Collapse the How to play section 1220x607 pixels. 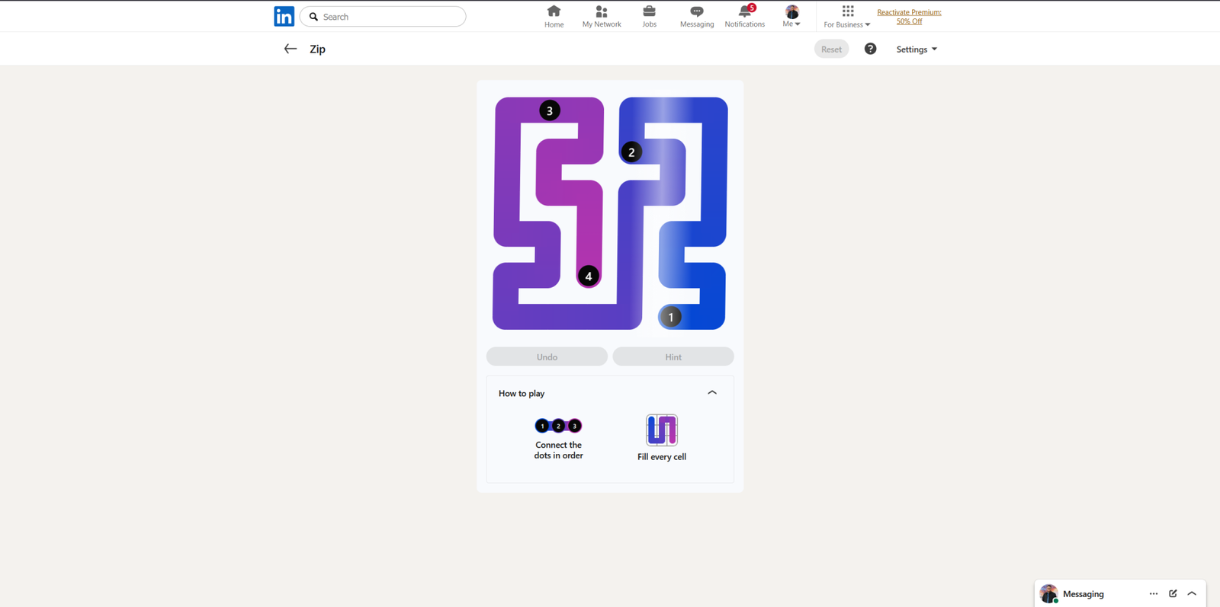712,393
